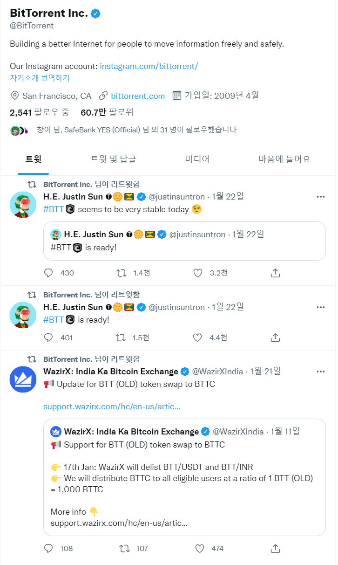The image size is (338, 565).
Task: Click BitTorrent's blue verified badge
Action: point(95,13)
